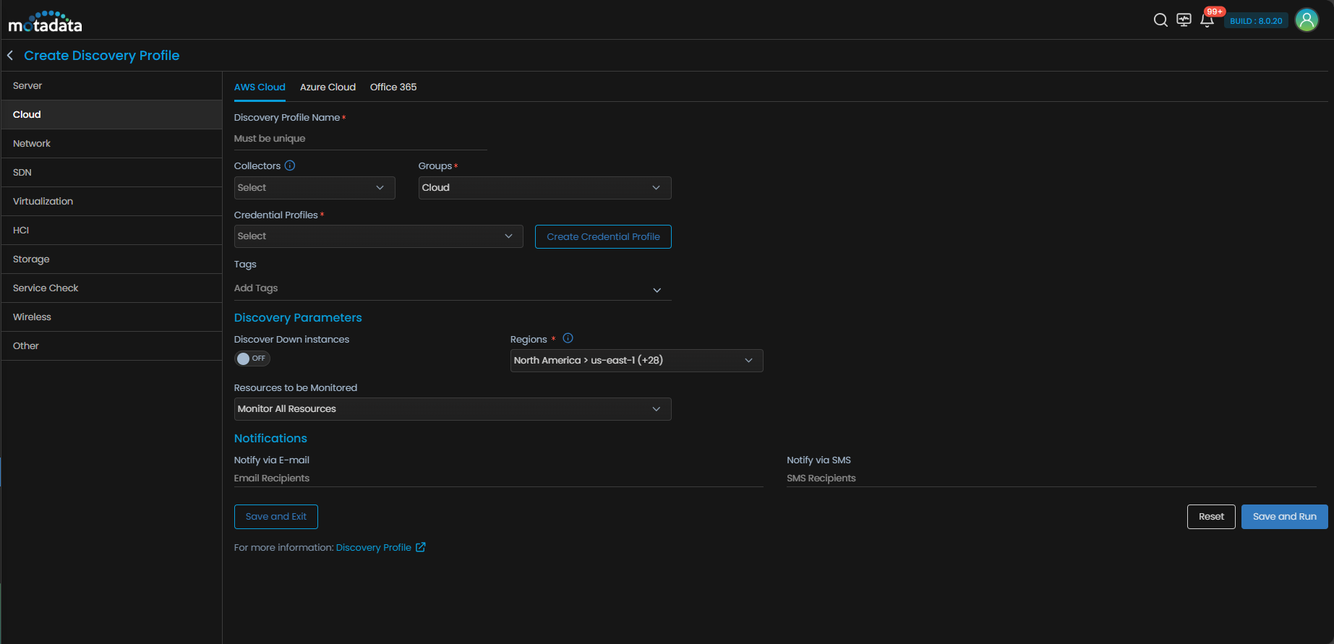Click the Motadata logo

click(45, 22)
